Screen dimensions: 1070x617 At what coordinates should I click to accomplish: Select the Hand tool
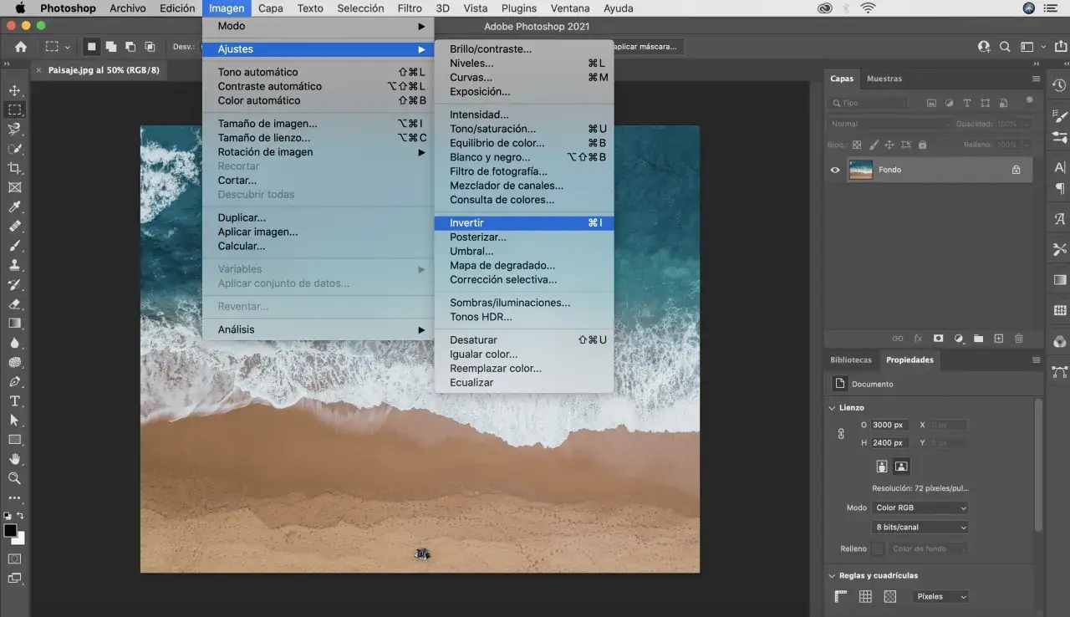[14, 459]
